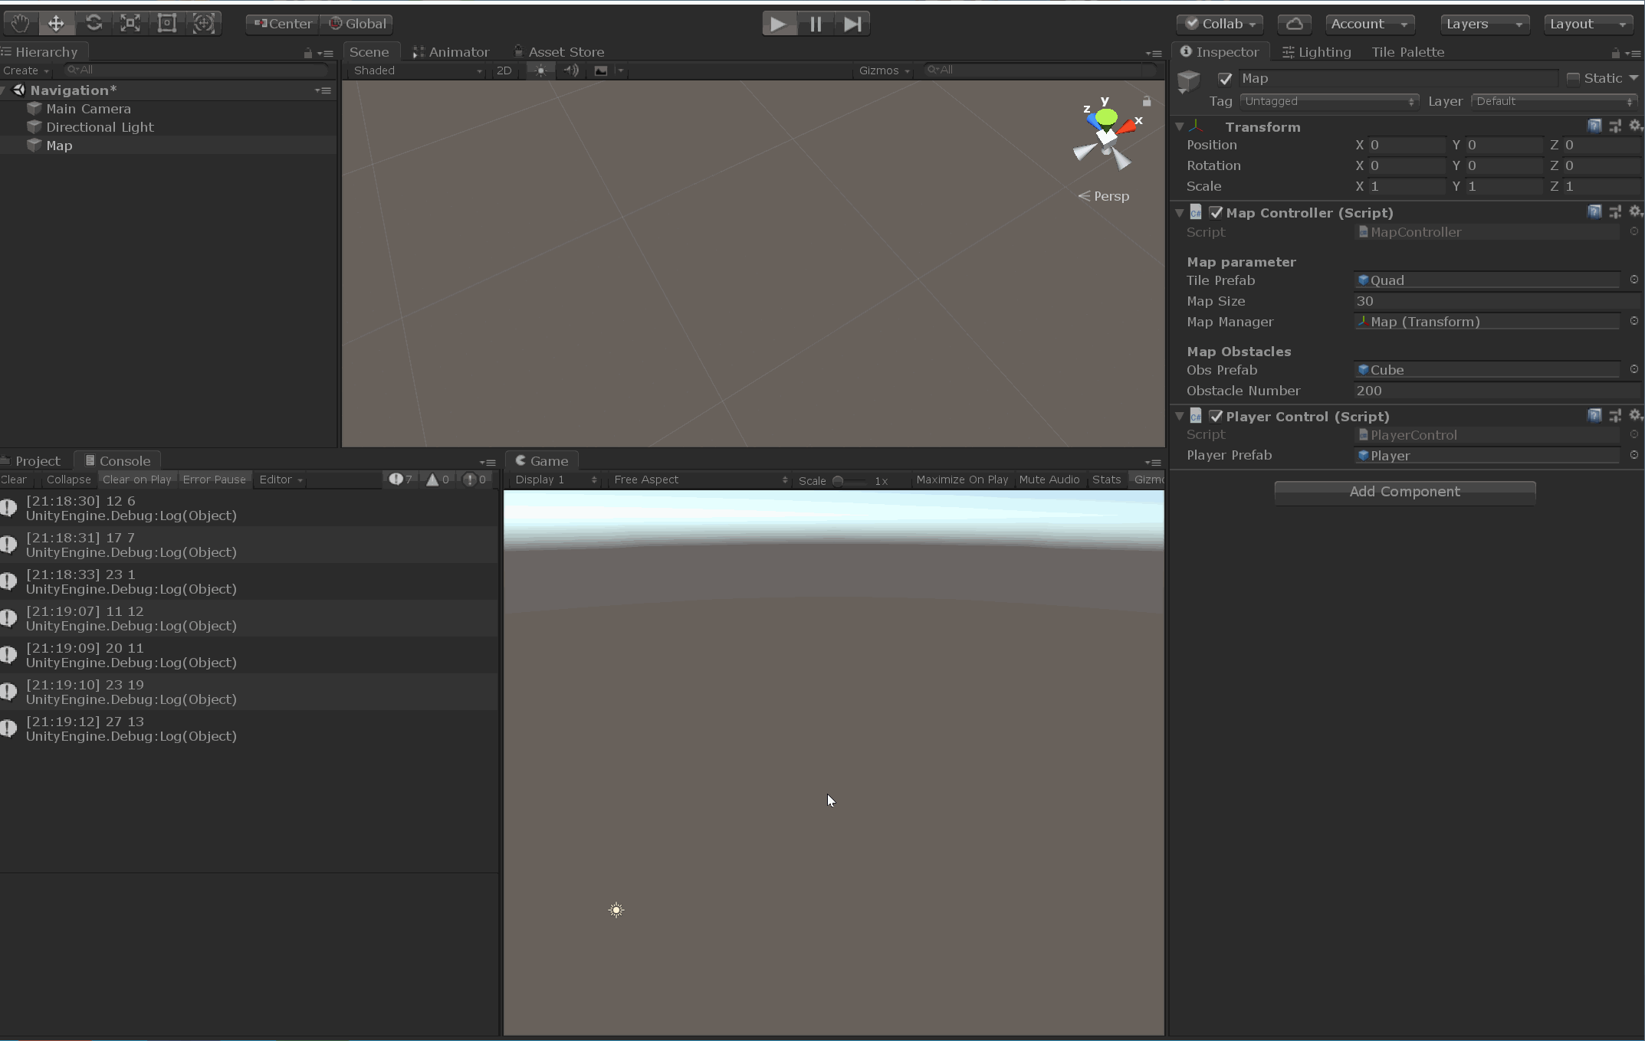This screenshot has width=1645, height=1041.
Task: Toggle scene audio speaker icon
Action: [571, 70]
